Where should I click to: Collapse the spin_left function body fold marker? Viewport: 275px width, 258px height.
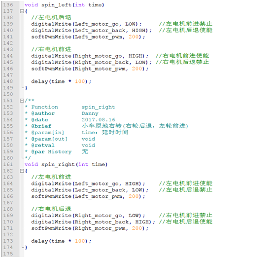tap(22, 11)
